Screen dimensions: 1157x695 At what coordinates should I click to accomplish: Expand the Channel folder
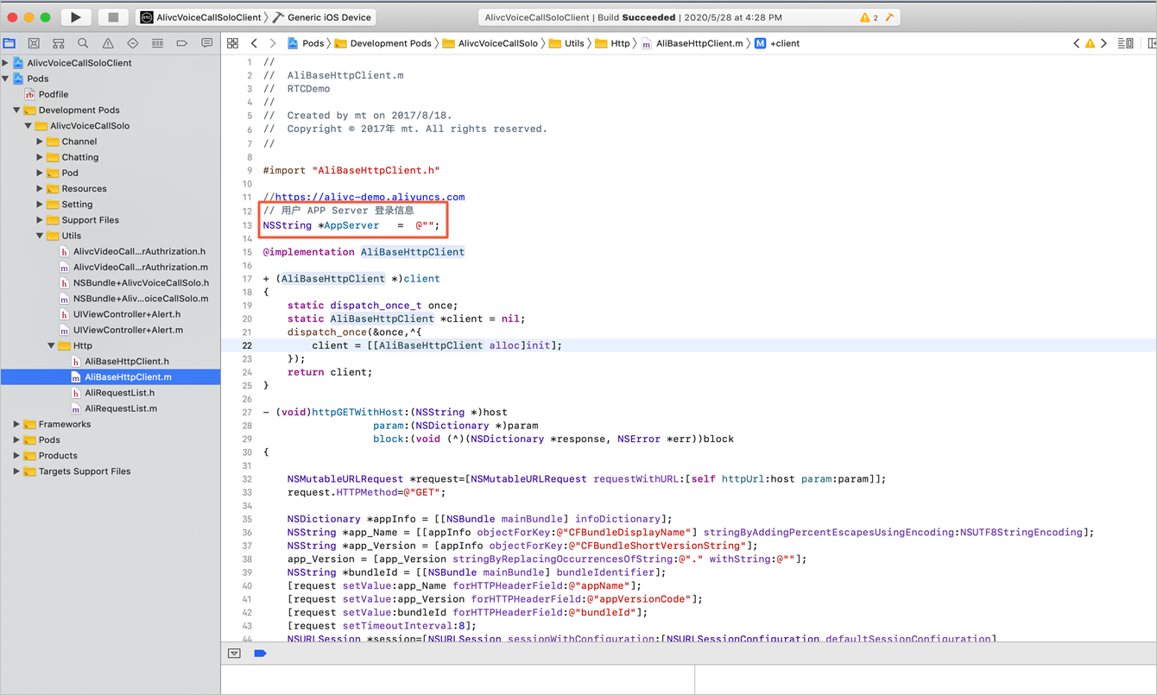tap(40, 142)
